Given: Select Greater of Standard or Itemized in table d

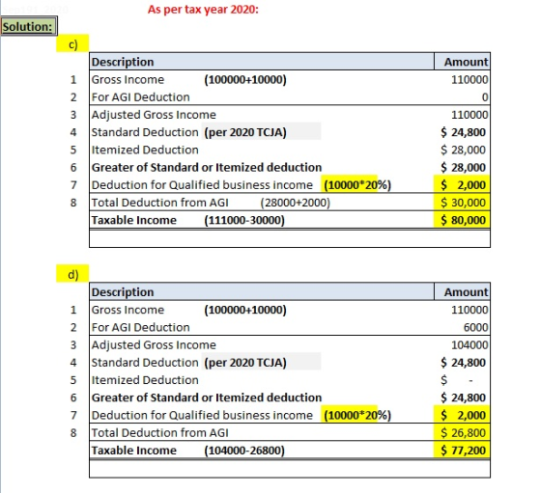Looking at the screenshot, I should pos(207,397).
